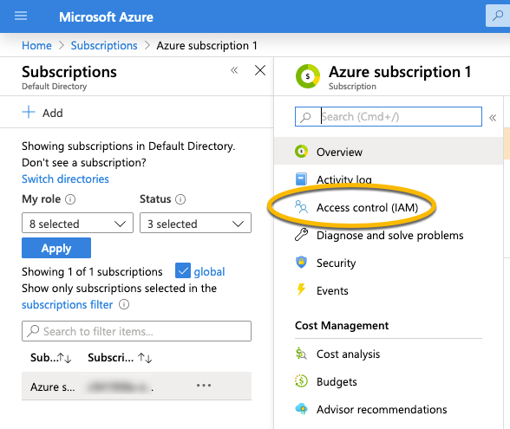510x429 pixels.
Task: Click the Activity log book icon
Action: 301,179
